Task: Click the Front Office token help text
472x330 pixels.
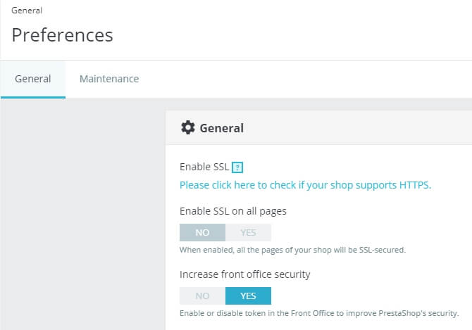Action: click(319, 313)
